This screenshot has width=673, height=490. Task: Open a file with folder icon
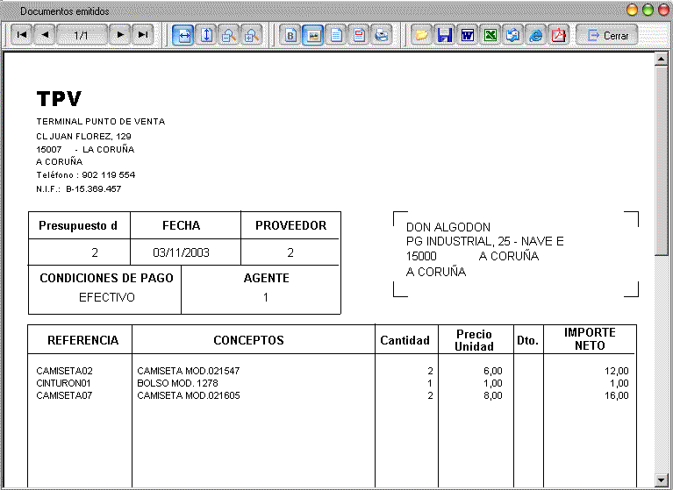pos(422,35)
